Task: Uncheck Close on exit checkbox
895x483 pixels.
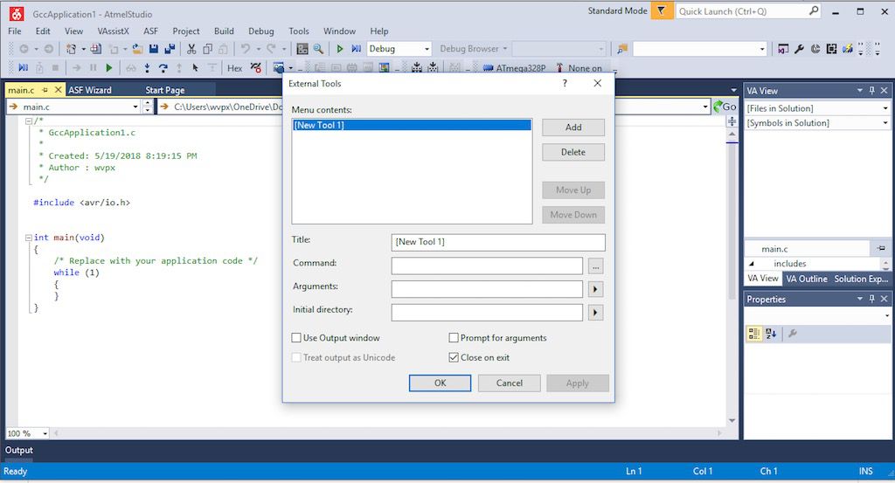Action: (454, 357)
